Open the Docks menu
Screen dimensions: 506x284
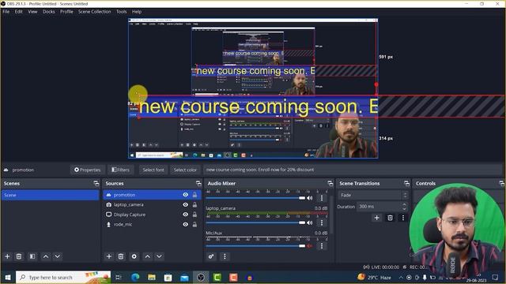click(49, 12)
